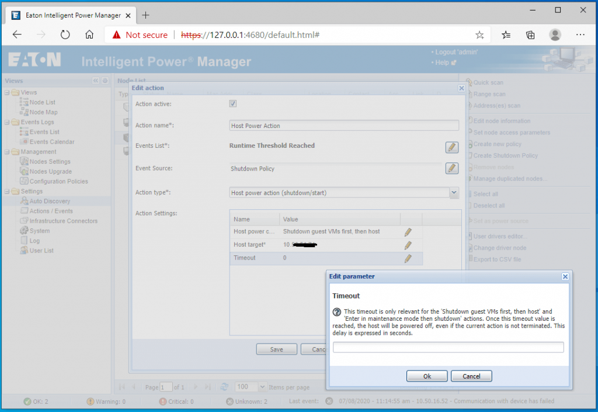Viewport: 598px width, 412px height.
Task: Edit Timeout row pencil icon
Action: tap(408, 258)
